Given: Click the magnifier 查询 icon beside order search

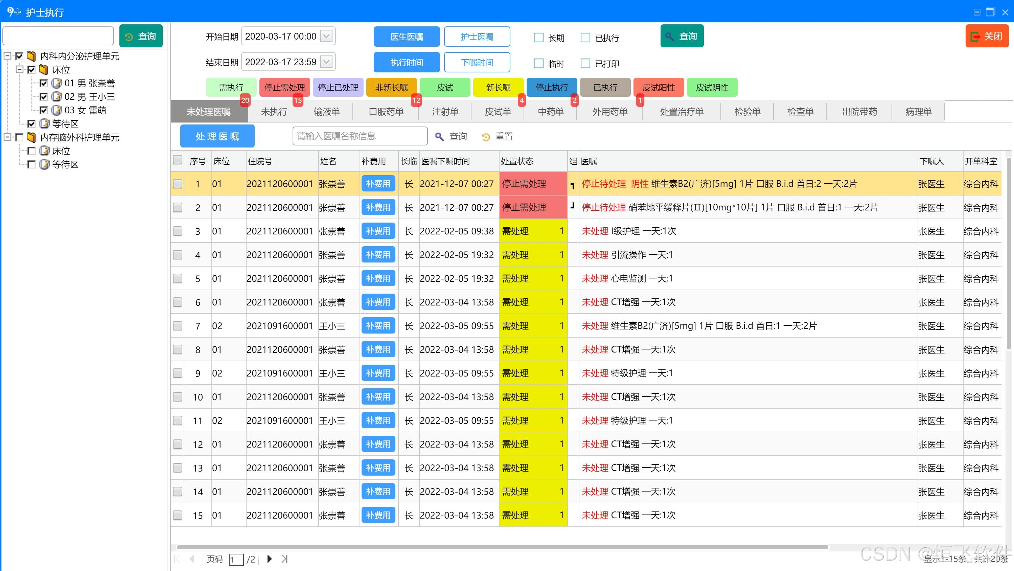Looking at the screenshot, I should point(439,137).
